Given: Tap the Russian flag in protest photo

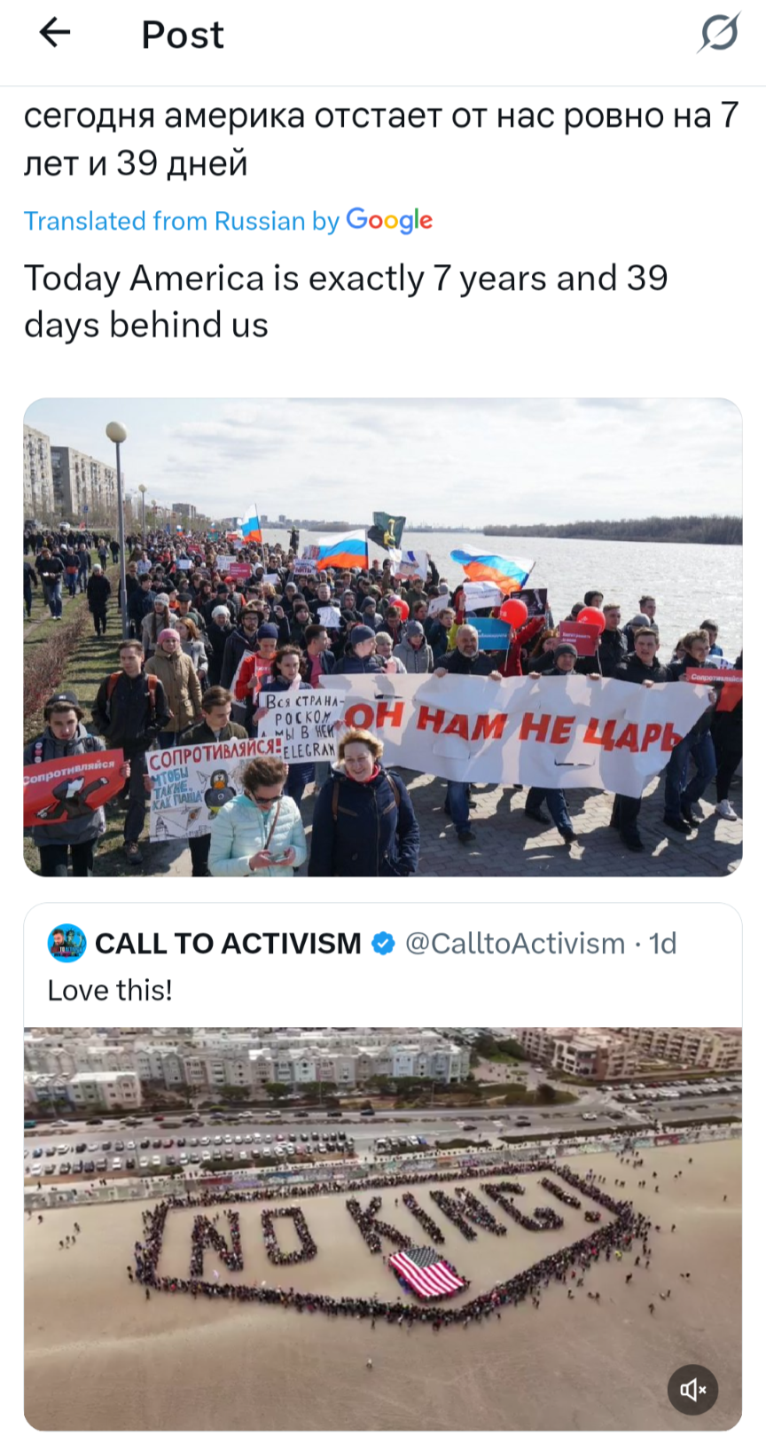Looking at the screenshot, I should (x=341, y=550).
